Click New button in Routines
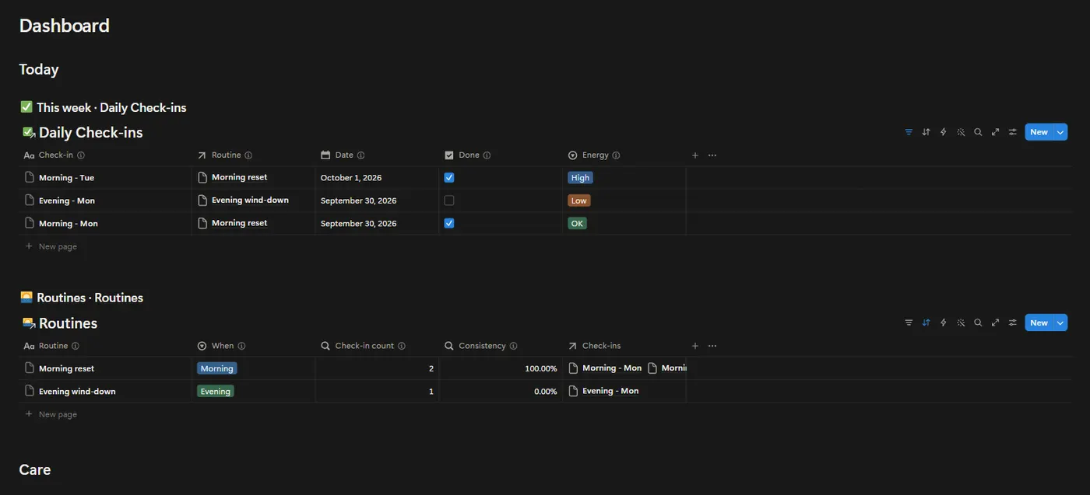The width and height of the screenshot is (1090, 495). click(x=1039, y=322)
